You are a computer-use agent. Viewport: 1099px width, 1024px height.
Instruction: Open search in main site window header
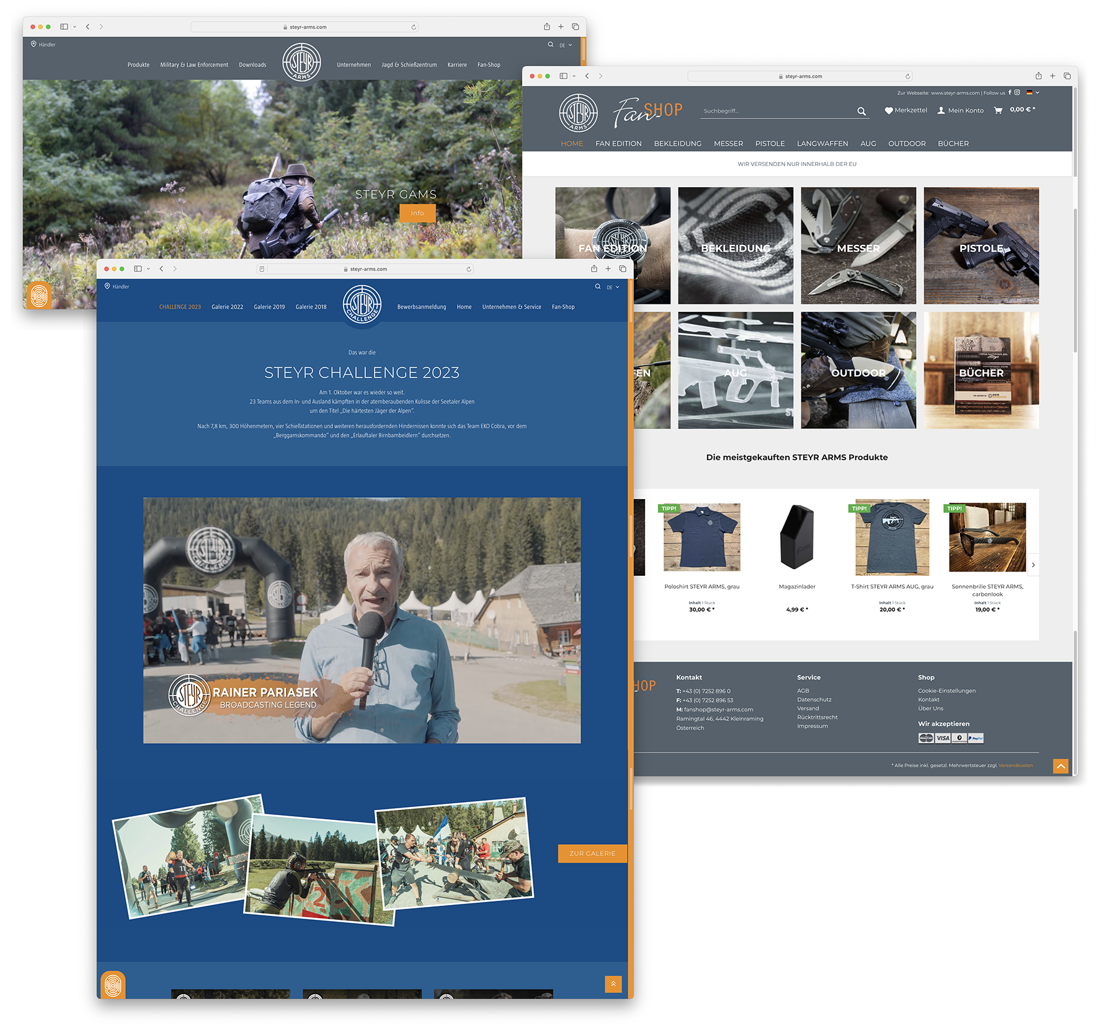point(550,45)
